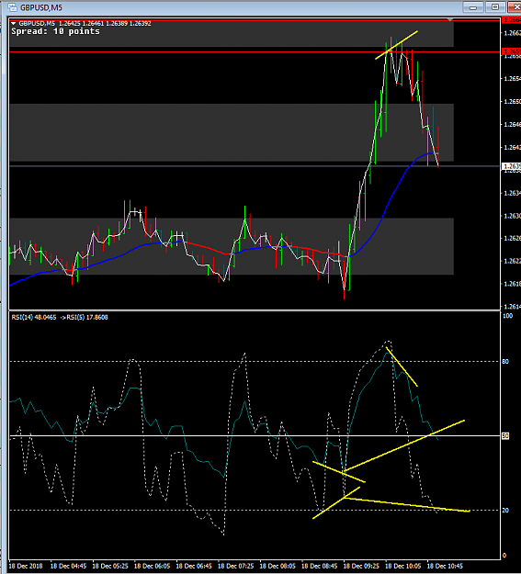521x574 pixels.
Task: Click the '18 Dec 04:45' time label
Action: (68, 566)
